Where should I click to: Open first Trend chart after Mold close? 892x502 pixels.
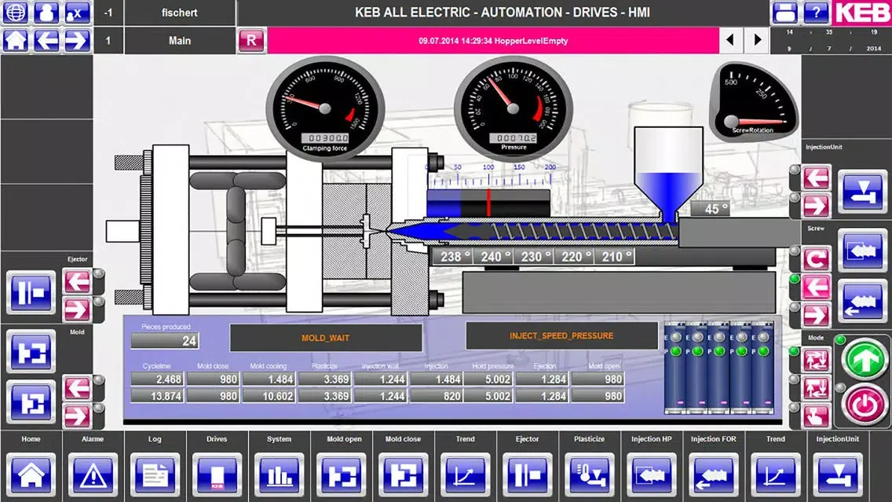coord(465,475)
